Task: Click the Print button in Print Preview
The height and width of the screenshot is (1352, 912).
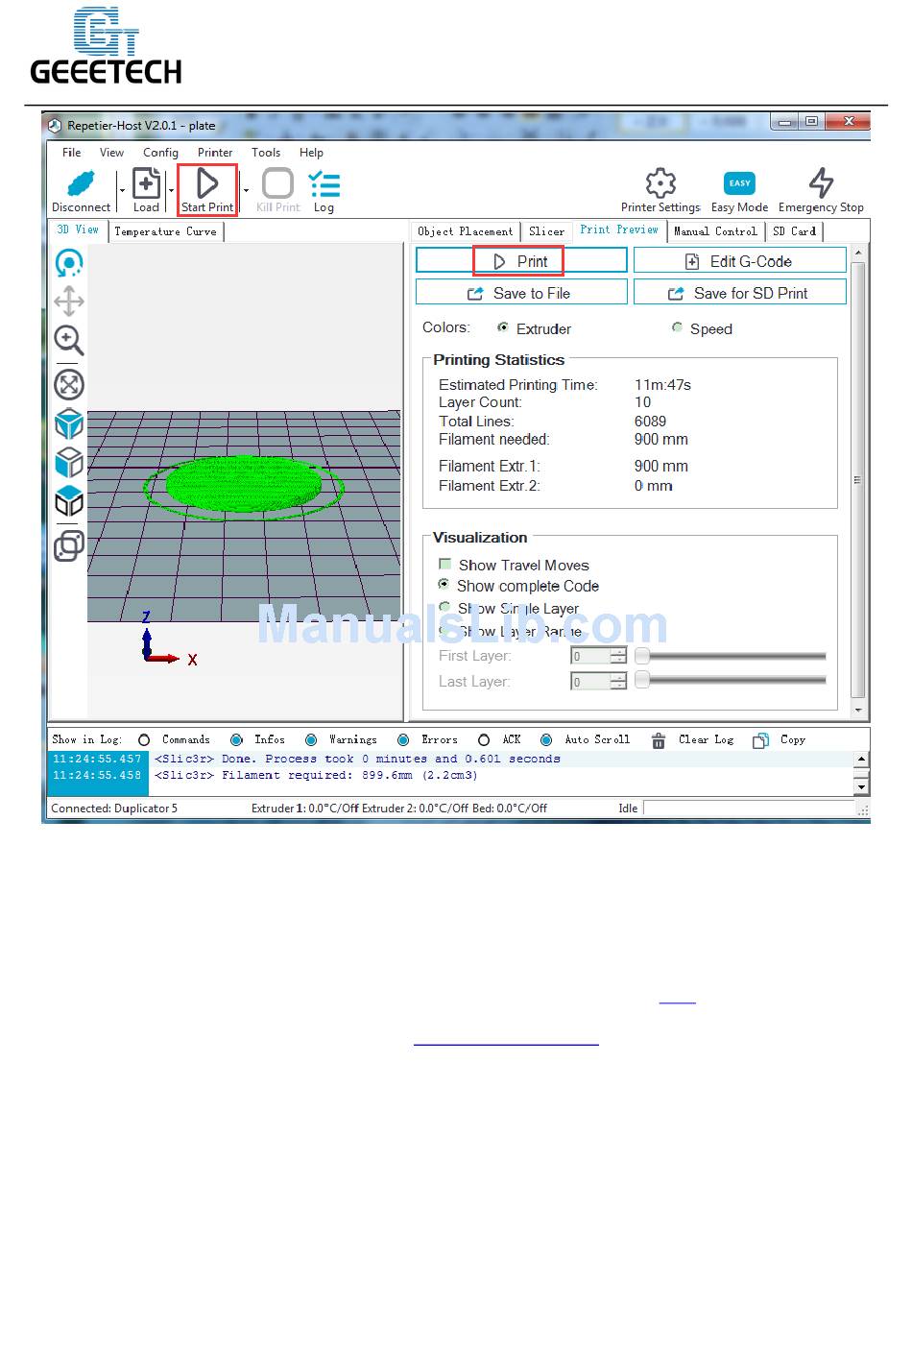Action: (x=521, y=261)
